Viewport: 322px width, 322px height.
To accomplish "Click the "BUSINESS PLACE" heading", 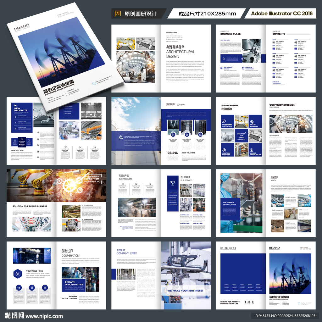I will tap(230, 34).
